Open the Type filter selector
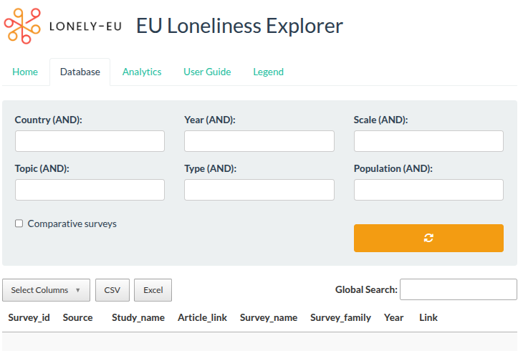The image size is (518, 351). click(259, 190)
